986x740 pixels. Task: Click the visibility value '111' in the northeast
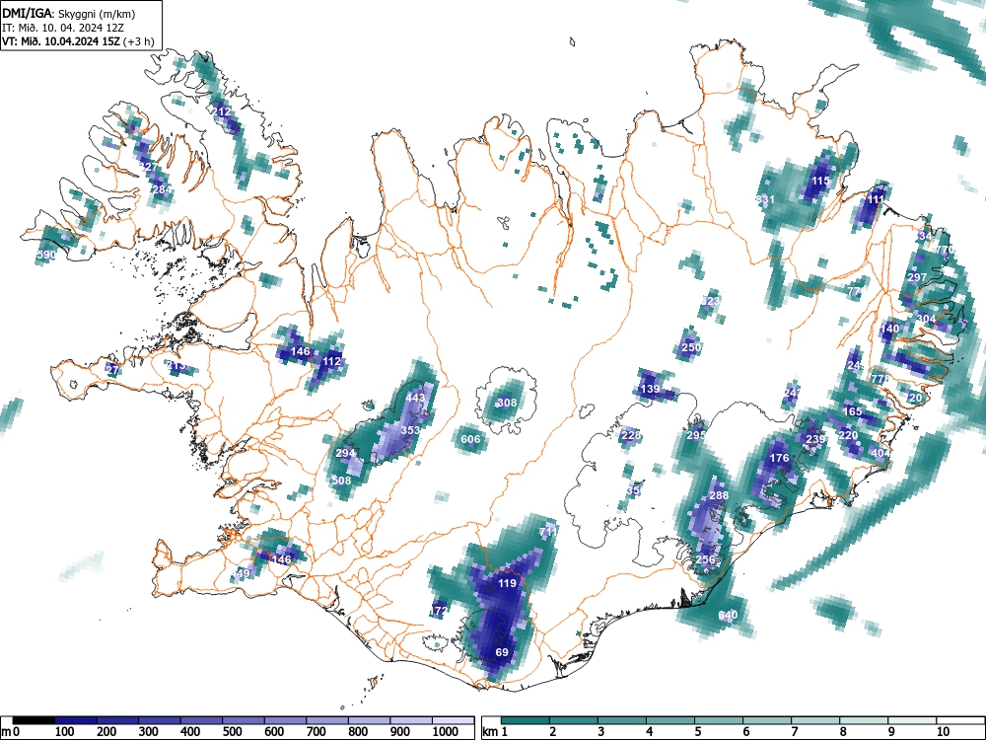tap(876, 199)
